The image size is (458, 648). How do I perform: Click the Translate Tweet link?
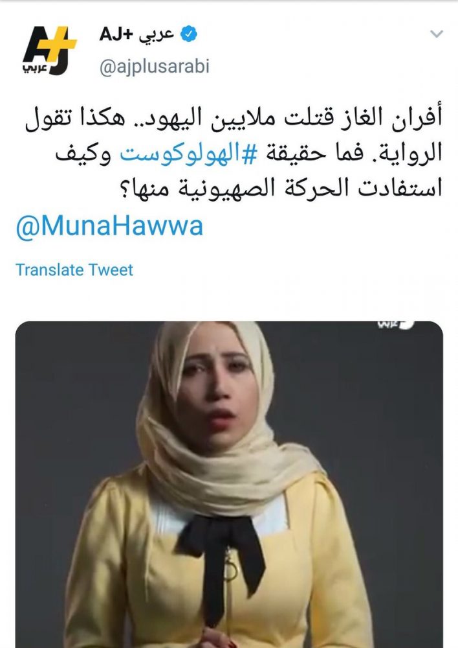(x=74, y=270)
